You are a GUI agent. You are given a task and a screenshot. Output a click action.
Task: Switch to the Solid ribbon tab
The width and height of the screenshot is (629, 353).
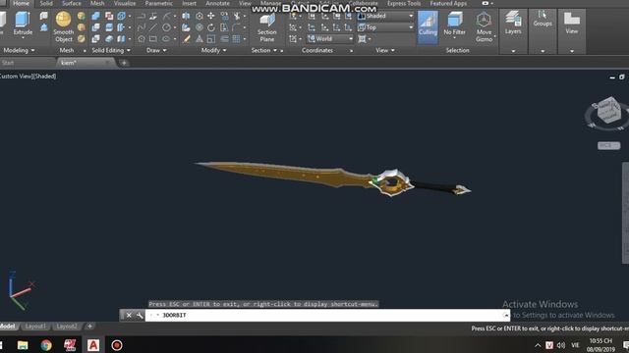[46, 3]
